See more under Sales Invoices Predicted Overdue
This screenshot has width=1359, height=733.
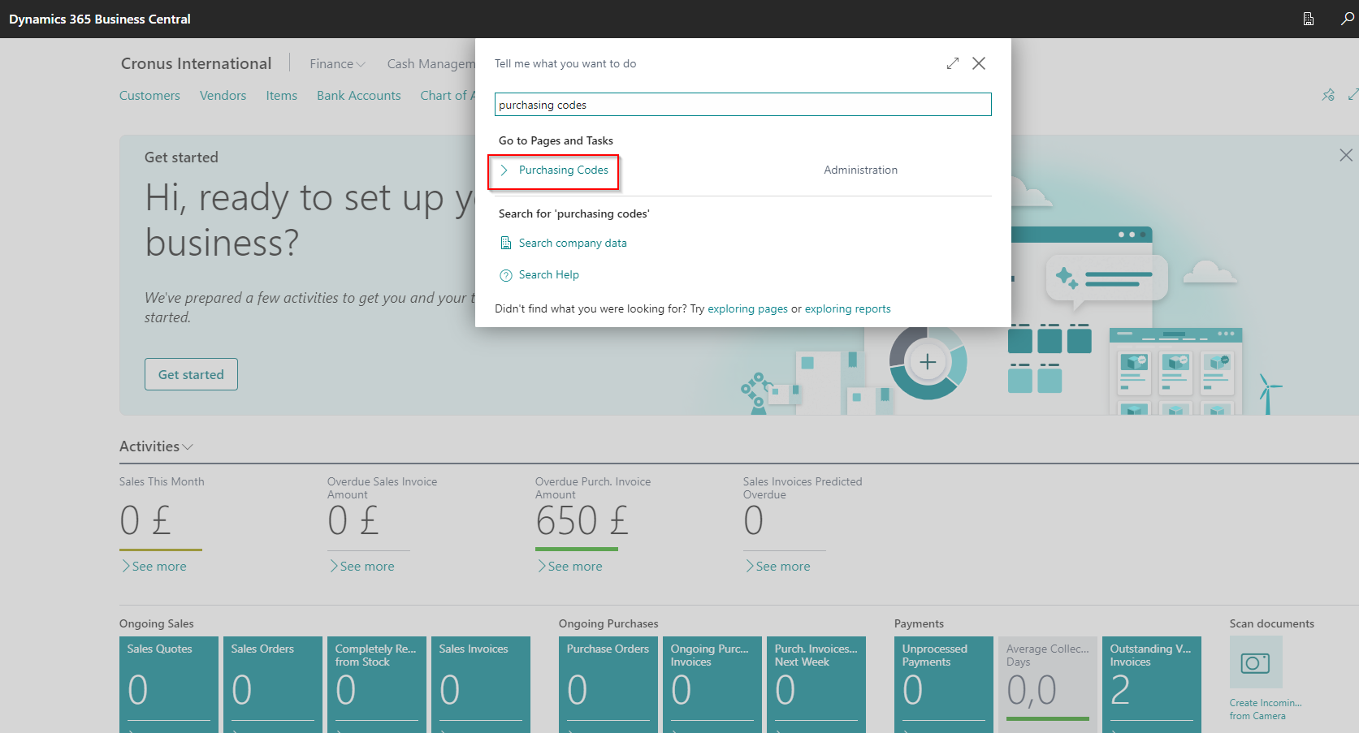[778, 566]
